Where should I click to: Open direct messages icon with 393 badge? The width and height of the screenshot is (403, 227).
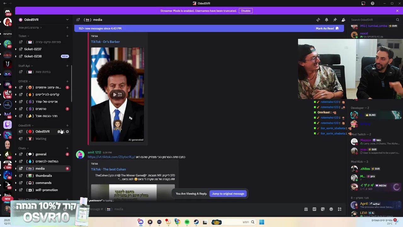tap(8, 12)
